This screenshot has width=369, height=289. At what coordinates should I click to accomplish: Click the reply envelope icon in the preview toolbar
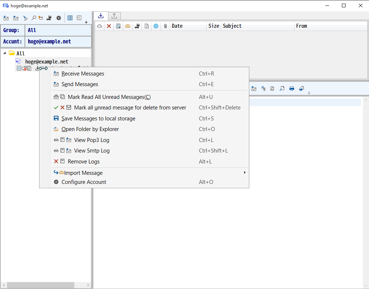coord(254,88)
